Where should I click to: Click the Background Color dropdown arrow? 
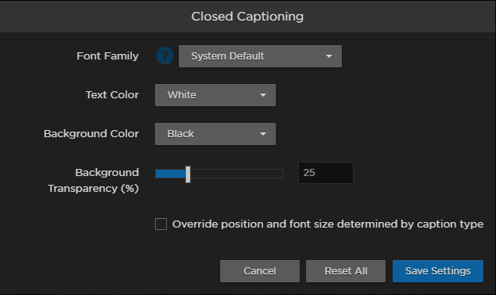pyautogui.click(x=263, y=134)
